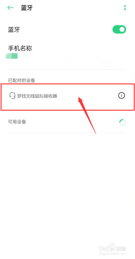Click the red arrow annotation

click(87, 115)
